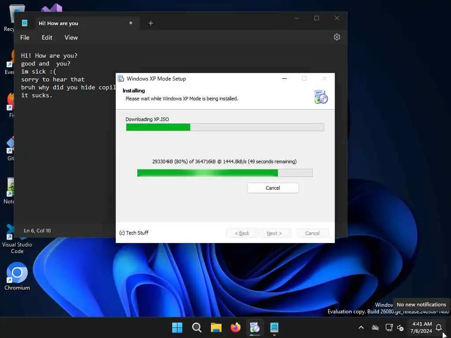
Task: Click the '(c) Tech Stuff' label
Action: tap(134, 233)
